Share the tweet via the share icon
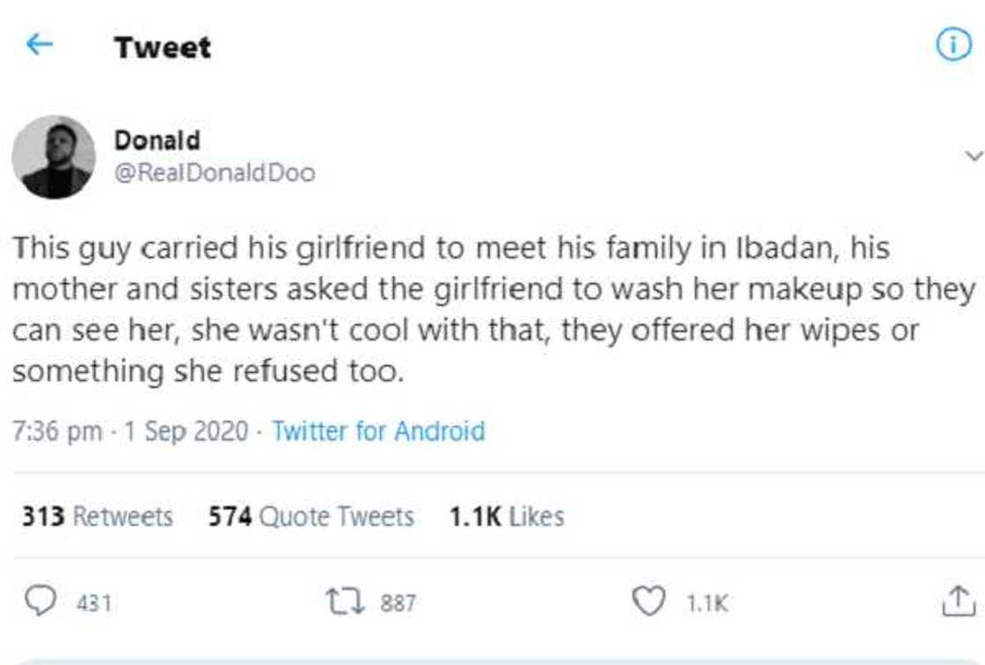Screen dimensions: 985x665 [958, 602]
